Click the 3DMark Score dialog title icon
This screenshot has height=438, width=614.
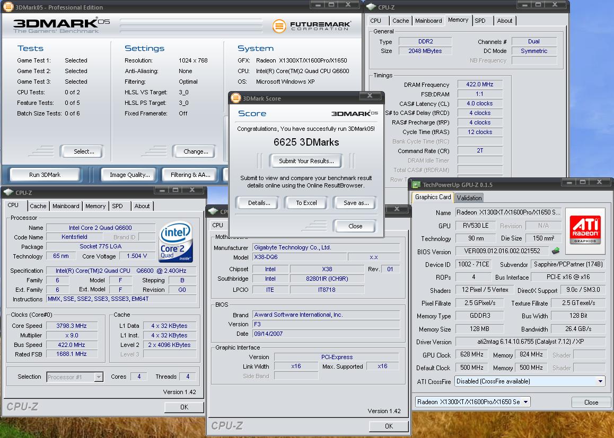click(x=236, y=98)
